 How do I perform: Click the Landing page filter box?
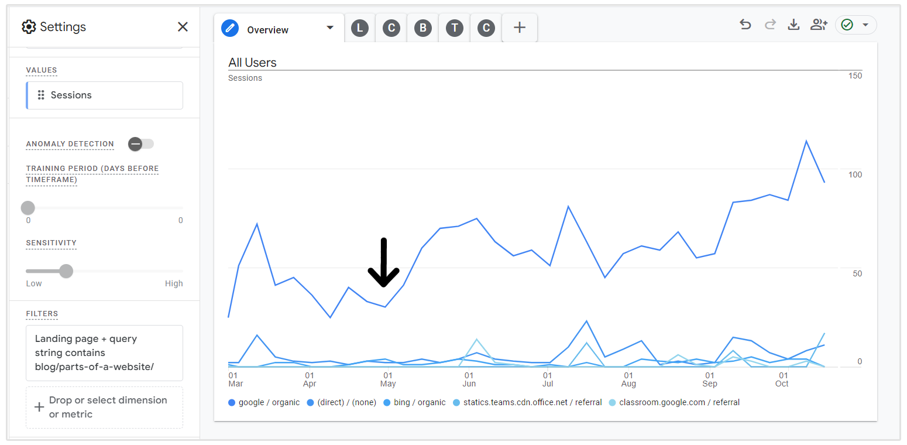pyautogui.click(x=104, y=353)
